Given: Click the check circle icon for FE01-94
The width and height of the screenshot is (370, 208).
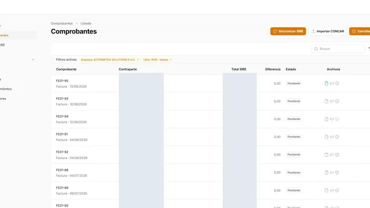Looking at the screenshot, I should tap(337, 119).
